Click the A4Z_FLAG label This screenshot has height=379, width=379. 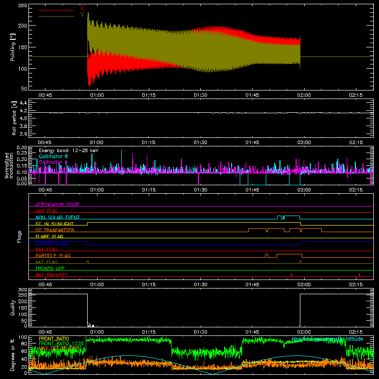pyautogui.click(x=46, y=262)
